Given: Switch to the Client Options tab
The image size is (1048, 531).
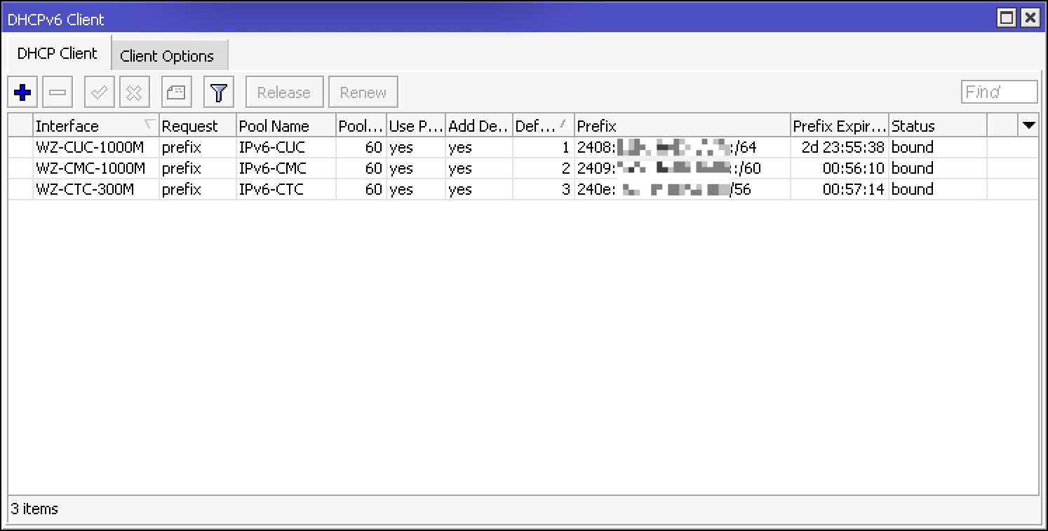Looking at the screenshot, I should [x=167, y=56].
